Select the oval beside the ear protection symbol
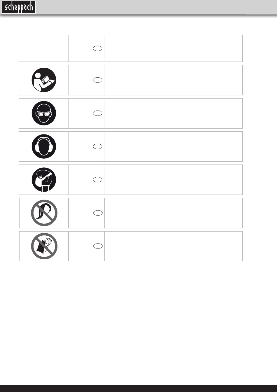The height and width of the screenshot is (392, 277). pos(98,147)
